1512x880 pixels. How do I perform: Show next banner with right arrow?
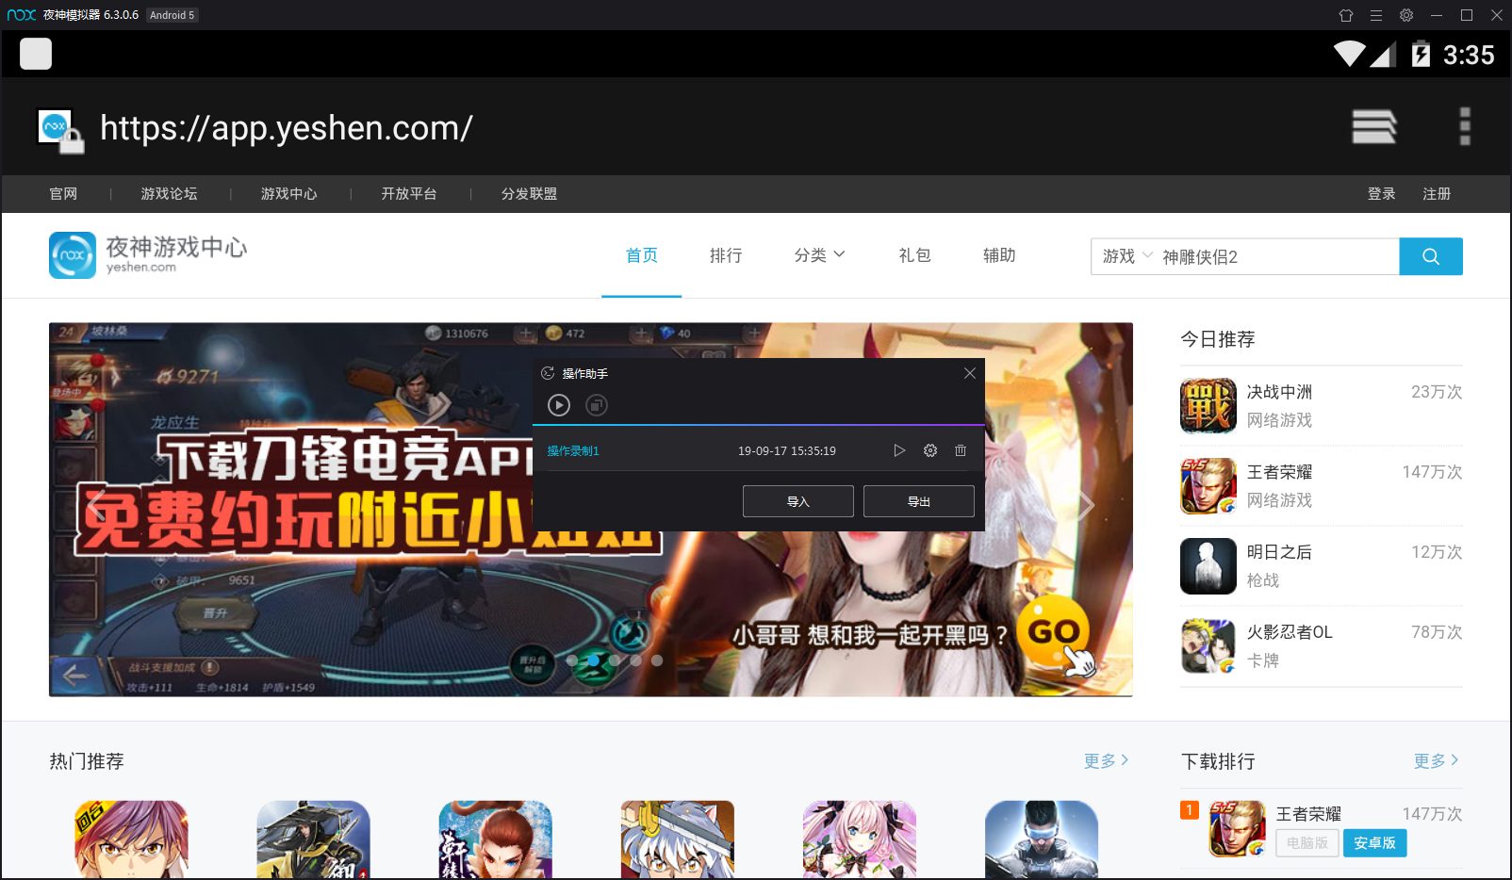1086,507
